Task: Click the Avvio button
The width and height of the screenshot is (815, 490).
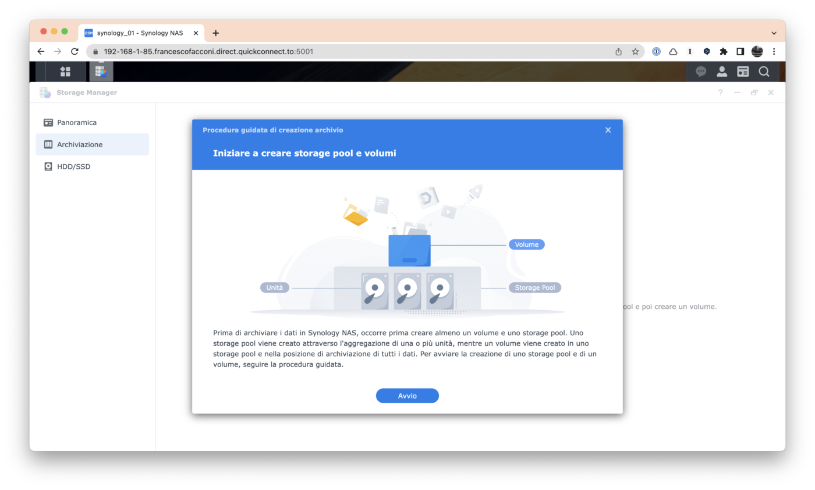Action: pyautogui.click(x=408, y=396)
